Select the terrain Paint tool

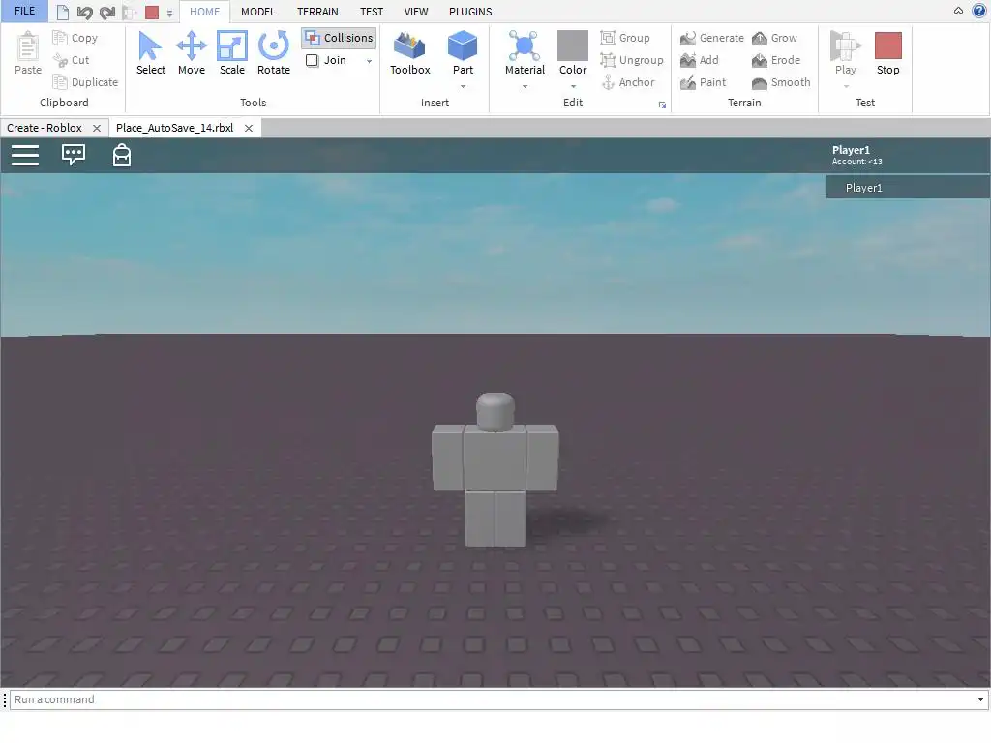tap(704, 82)
